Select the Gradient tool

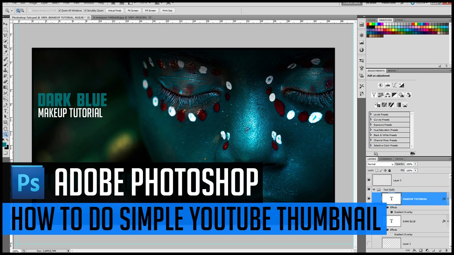[6, 87]
